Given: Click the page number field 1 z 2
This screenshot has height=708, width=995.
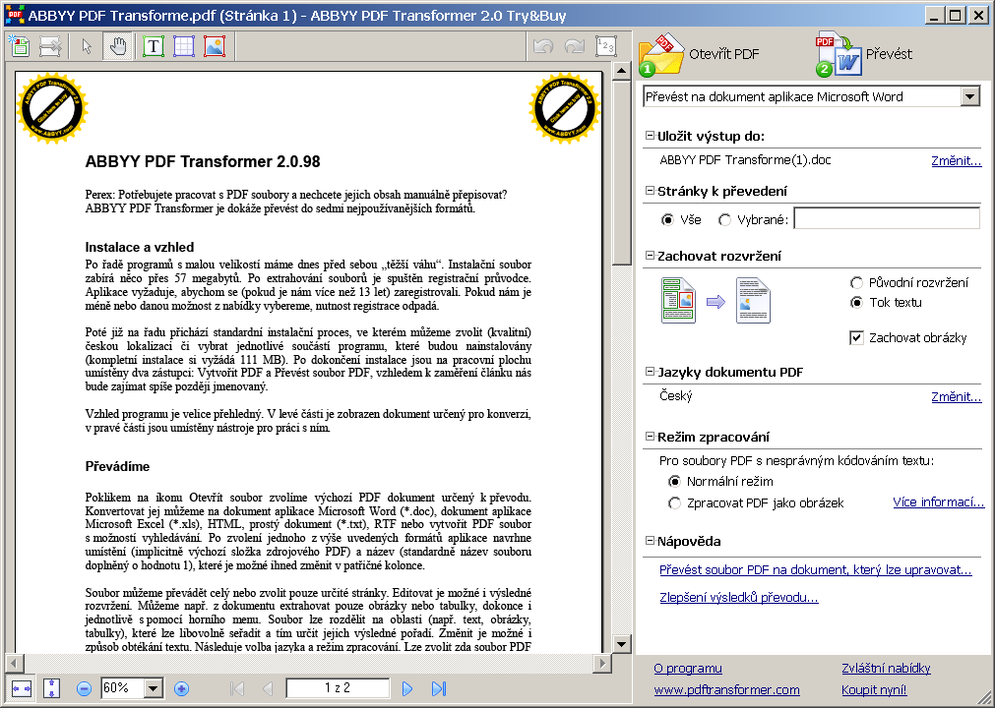Looking at the screenshot, I should 338,688.
